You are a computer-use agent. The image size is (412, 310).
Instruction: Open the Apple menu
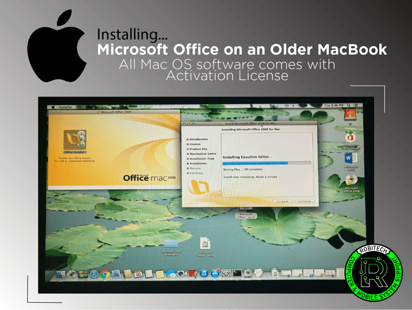(53, 107)
